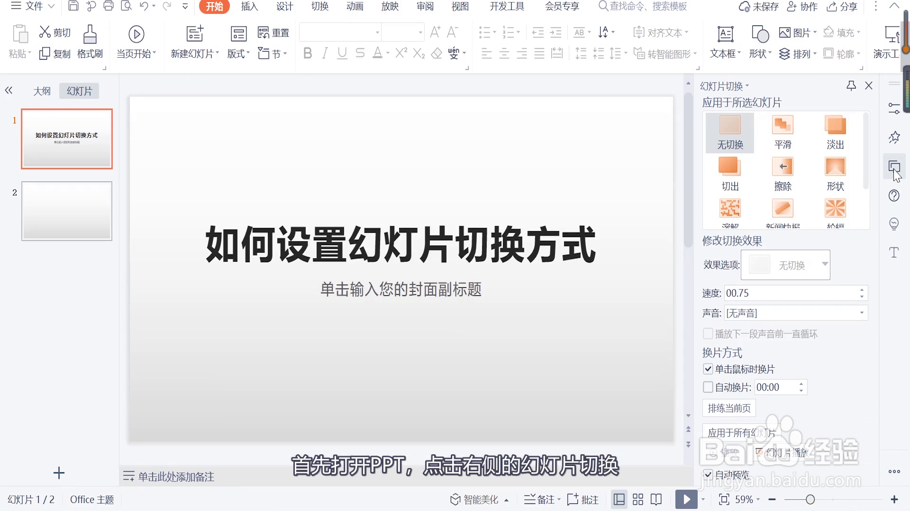
Task: Open the 版式 layout dropdown
Action: [238, 53]
